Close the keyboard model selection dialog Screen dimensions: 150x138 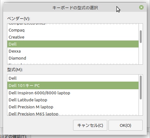pos(141,7)
